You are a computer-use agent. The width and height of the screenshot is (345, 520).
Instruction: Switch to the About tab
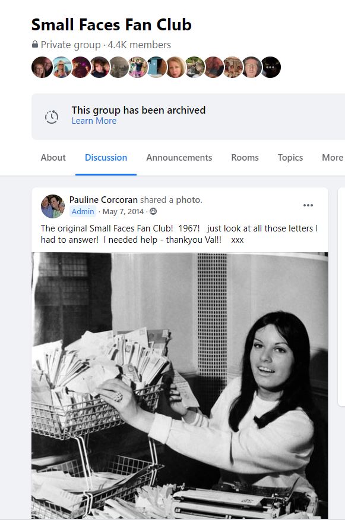tap(53, 158)
